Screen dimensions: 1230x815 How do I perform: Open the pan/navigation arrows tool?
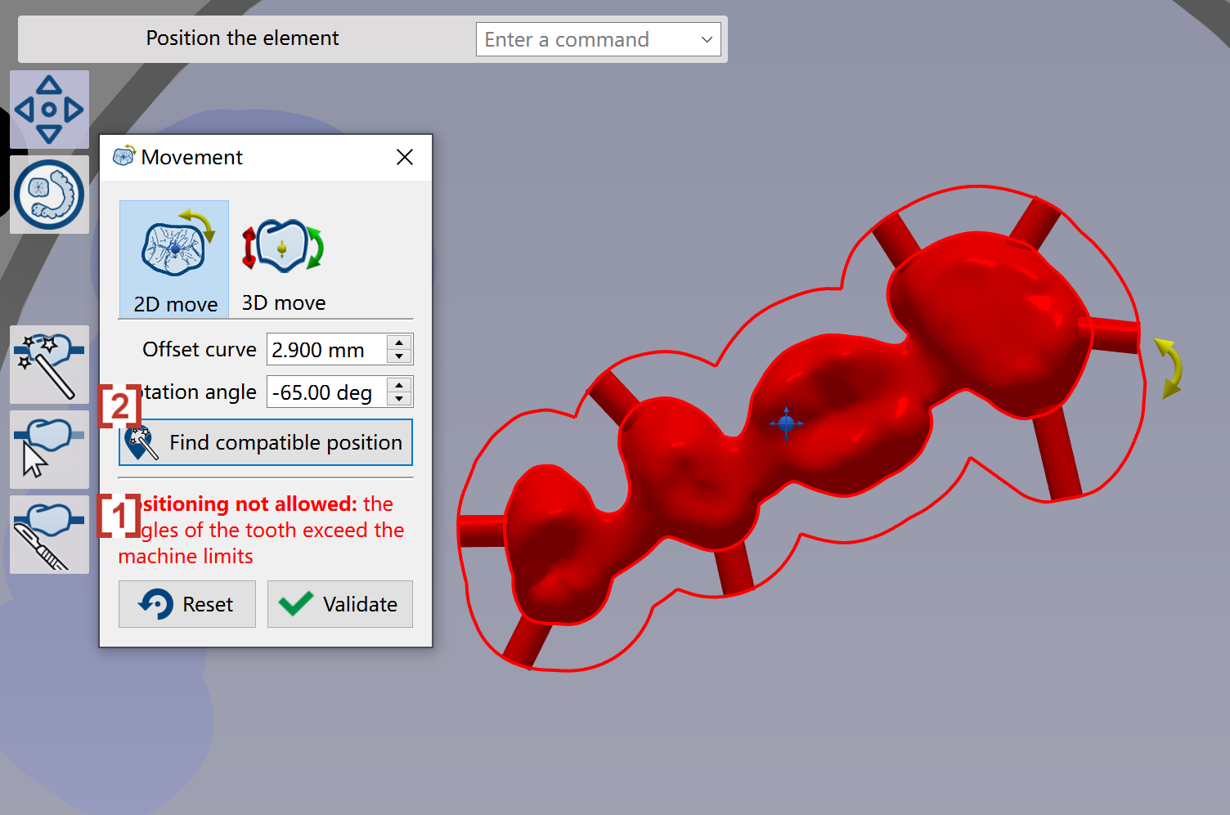pos(49,110)
